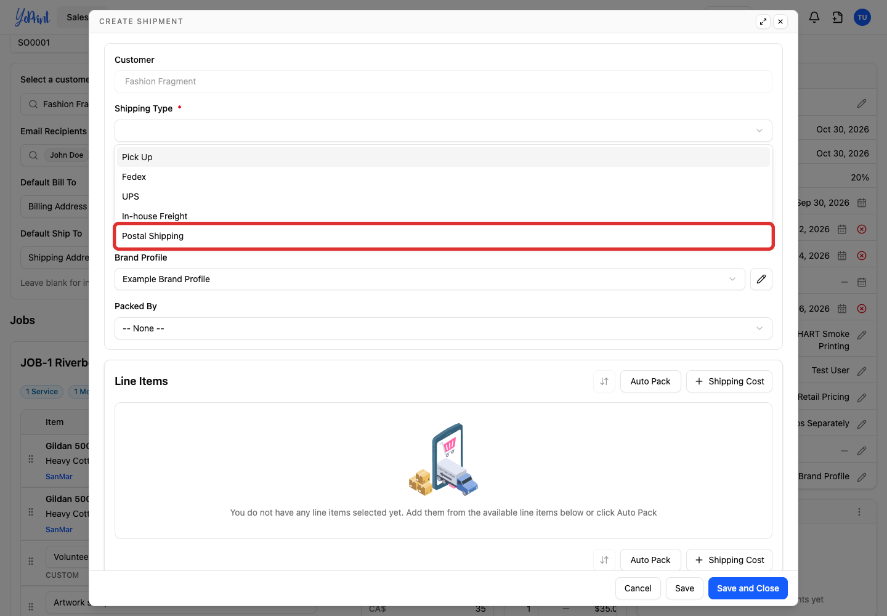The image size is (887, 616).
Task: Open the Shipping Type dropdown
Action: (443, 131)
